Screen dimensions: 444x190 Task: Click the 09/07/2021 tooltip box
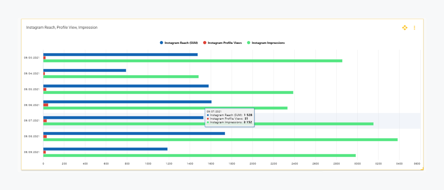pos(229,117)
